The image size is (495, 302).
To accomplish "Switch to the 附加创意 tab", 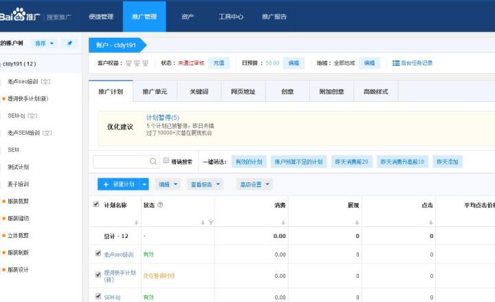I will click(332, 91).
